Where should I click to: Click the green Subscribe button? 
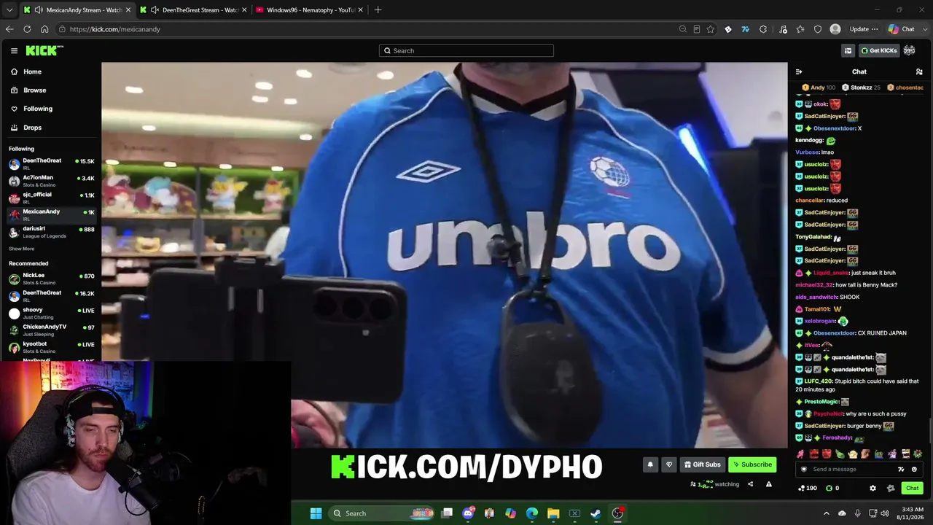click(x=752, y=464)
